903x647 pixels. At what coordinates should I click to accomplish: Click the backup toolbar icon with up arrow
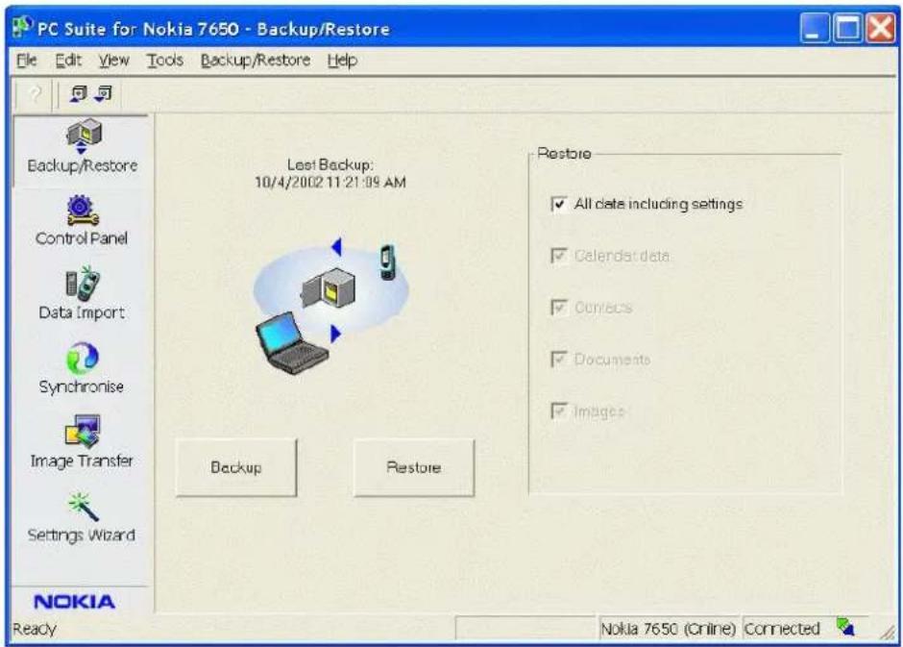click(x=79, y=93)
